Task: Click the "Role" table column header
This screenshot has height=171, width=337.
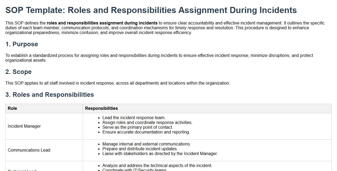Action: click(12, 109)
